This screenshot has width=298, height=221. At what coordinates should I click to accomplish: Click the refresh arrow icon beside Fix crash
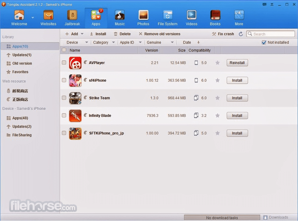click(241, 34)
